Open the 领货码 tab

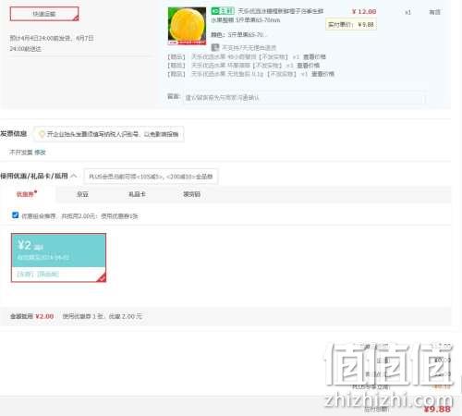[x=191, y=194]
